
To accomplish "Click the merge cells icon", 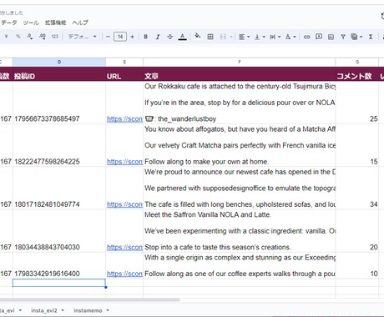I will (x=223, y=37).
